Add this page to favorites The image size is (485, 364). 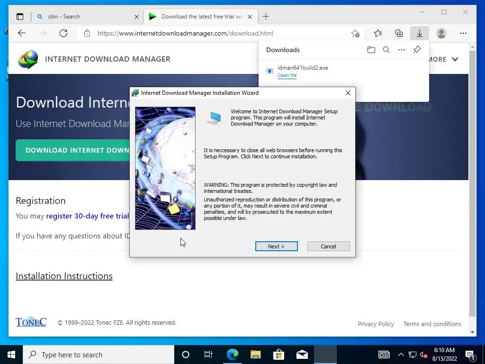tap(355, 33)
